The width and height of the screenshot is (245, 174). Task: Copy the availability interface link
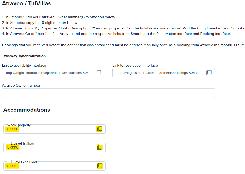point(98,73)
